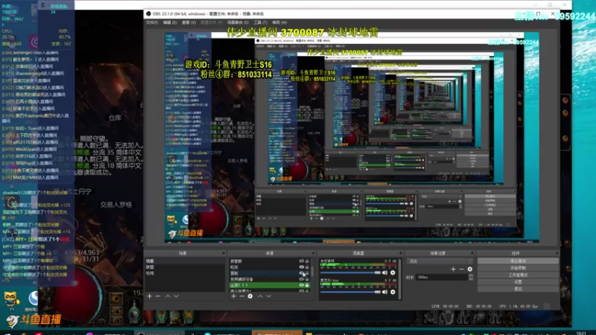Undock the Scenes panel via its header icon
This screenshot has width=596, height=335.
click(x=223, y=253)
